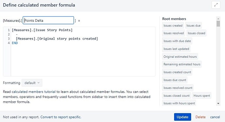Click the Update button

point(183,117)
